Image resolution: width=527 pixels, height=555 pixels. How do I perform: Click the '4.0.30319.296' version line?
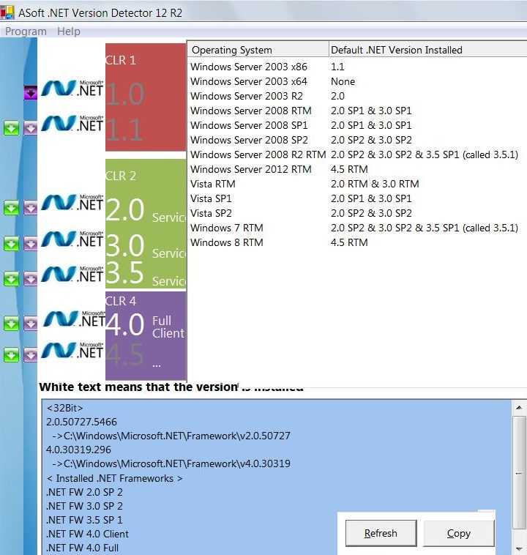[78, 450]
